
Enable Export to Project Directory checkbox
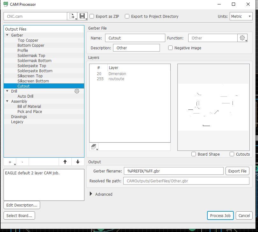pyautogui.click(x=127, y=16)
